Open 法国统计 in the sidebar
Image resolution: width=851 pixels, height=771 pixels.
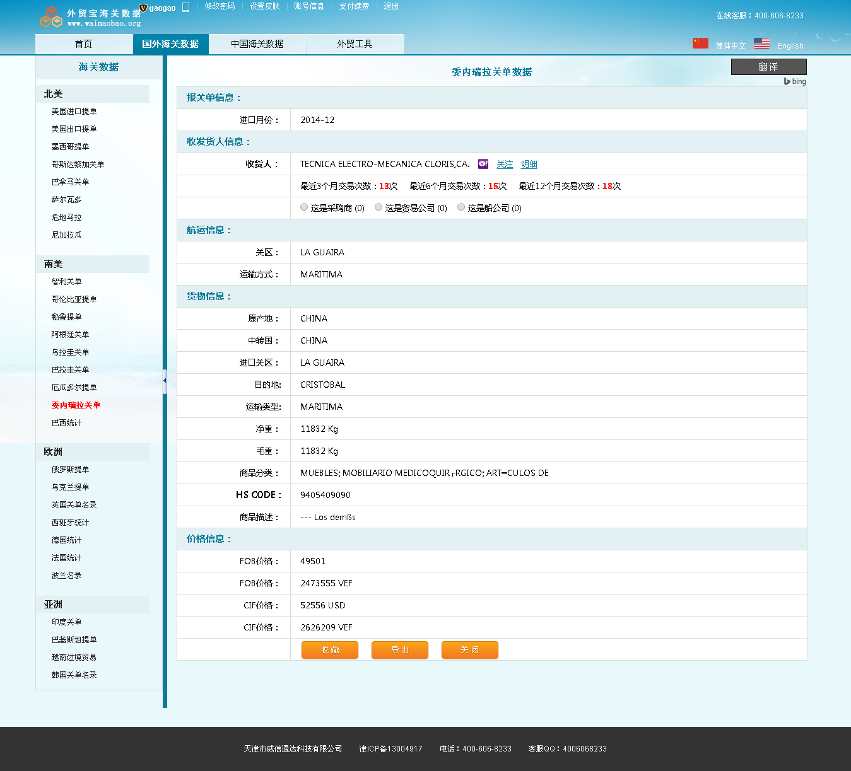click(x=66, y=558)
